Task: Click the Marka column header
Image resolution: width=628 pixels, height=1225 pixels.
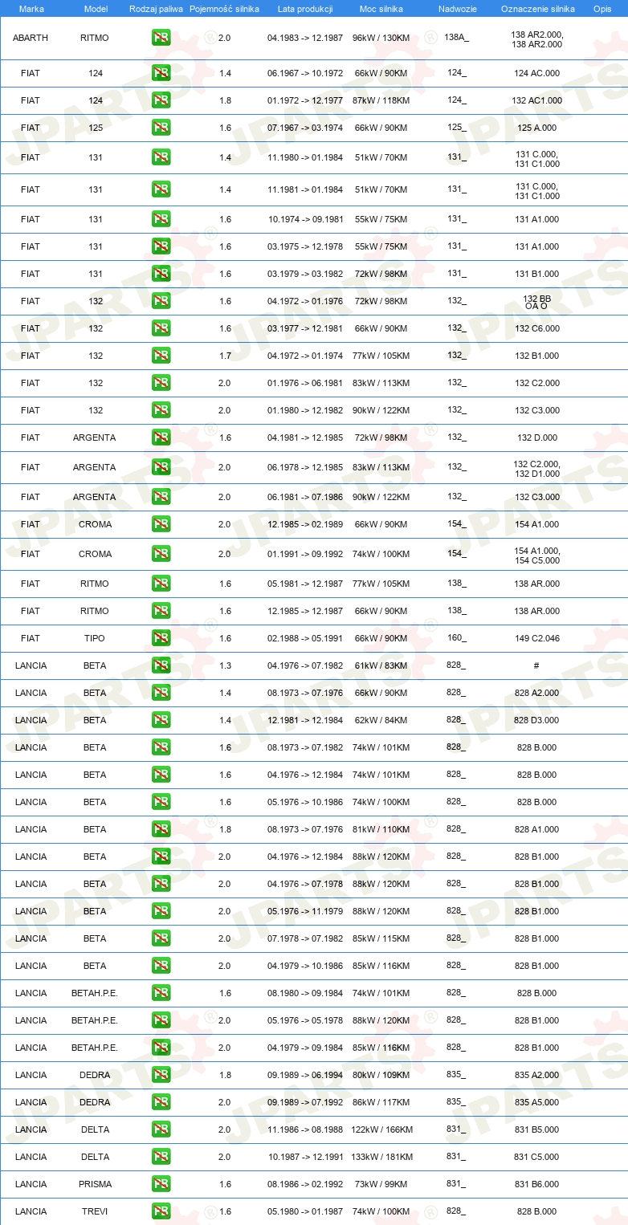Action: (31, 8)
